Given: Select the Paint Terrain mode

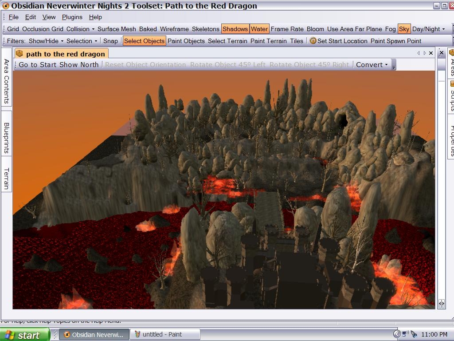Looking at the screenshot, I should (x=268, y=41).
